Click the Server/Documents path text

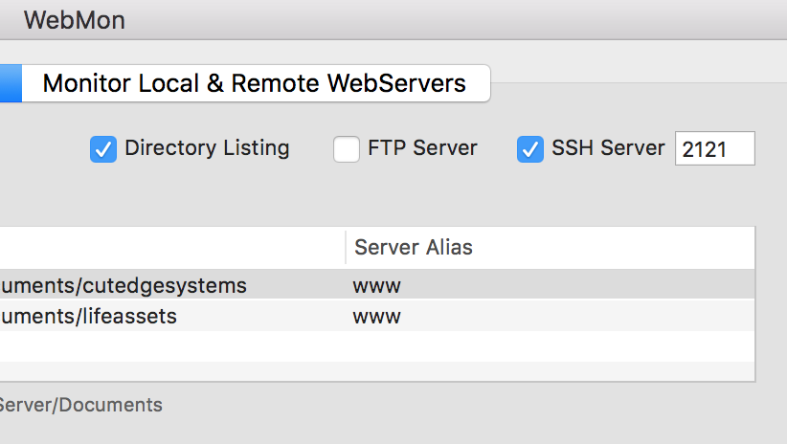80,405
